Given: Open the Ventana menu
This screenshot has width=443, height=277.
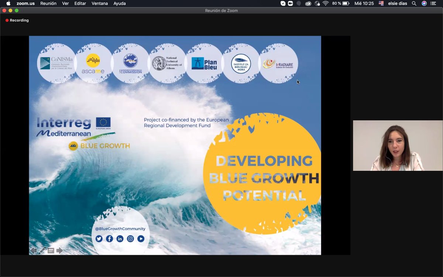Looking at the screenshot, I should point(100,3).
